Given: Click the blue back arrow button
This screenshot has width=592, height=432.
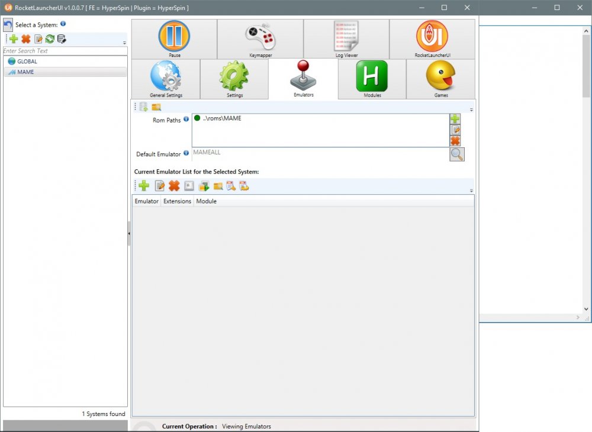Looking at the screenshot, I should [8, 25].
